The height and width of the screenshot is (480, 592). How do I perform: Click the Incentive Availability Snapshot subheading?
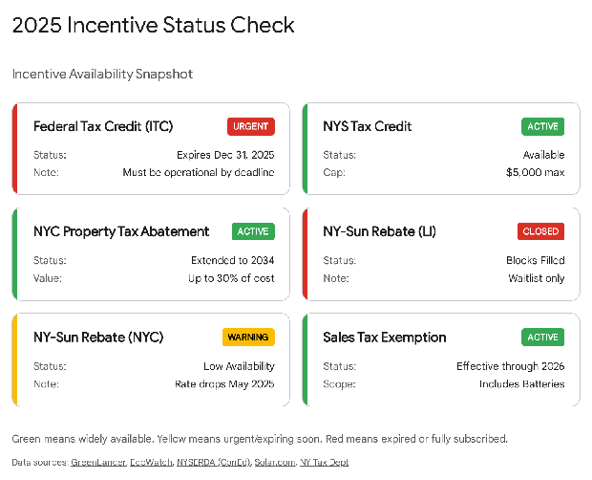click(103, 74)
